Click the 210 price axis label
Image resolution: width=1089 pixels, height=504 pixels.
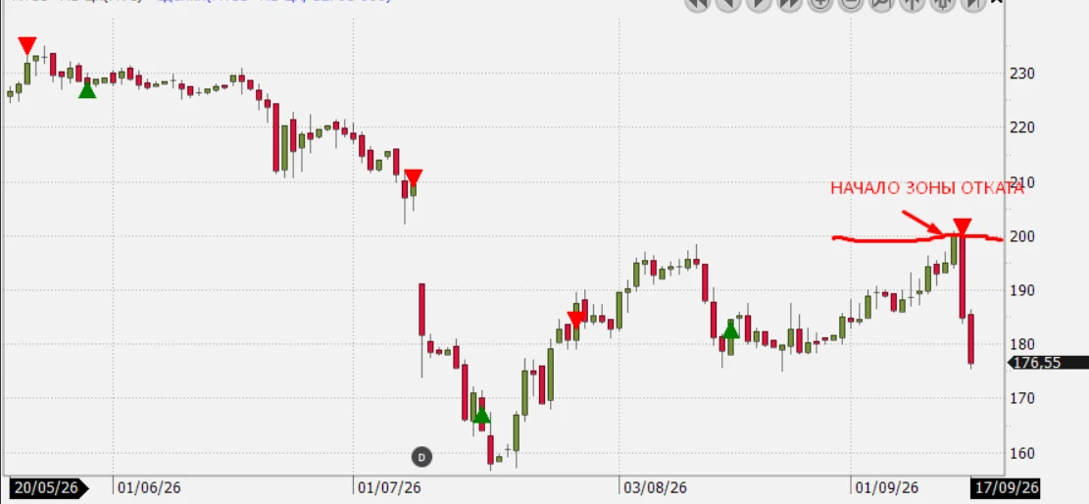1023,182
